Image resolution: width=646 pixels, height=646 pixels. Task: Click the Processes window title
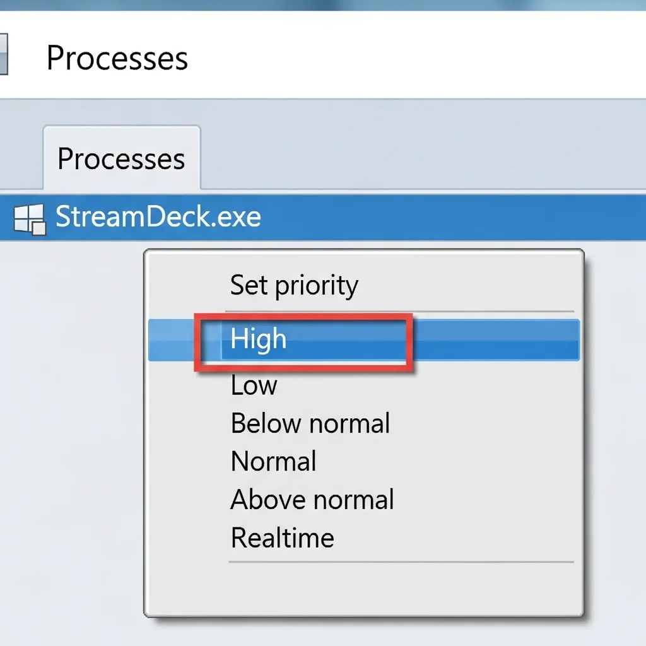[x=117, y=58]
